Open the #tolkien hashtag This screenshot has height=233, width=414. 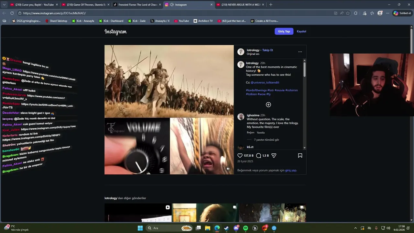pyautogui.click(x=251, y=94)
